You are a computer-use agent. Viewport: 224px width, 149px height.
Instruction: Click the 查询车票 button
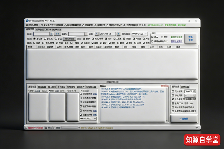click(190, 39)
